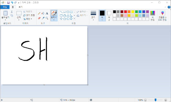Pick the green color swatch
This screenshot has width=171, height=102.
point(137,12)
